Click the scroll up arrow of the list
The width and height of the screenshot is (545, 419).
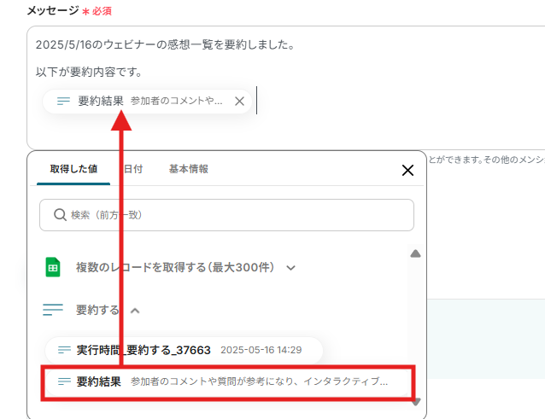415,253
